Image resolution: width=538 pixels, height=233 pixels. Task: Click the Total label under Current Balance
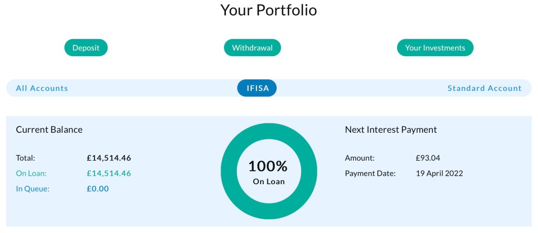[x=26, y=157]
